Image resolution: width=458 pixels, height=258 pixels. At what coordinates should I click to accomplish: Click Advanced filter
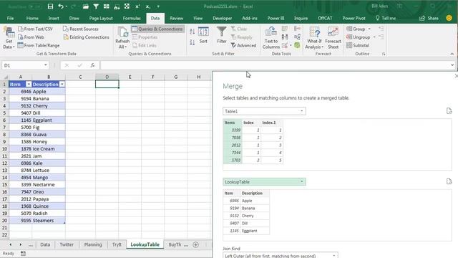tap(243, 45)
